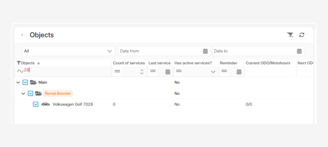This screenshot has width=328, height=147.
Task: Toggle the Main folder checkbox
Action: pyautogui.click(x=25, y=82)
